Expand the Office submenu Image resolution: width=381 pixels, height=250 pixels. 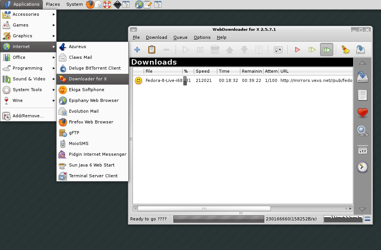[x=28, y=57]
